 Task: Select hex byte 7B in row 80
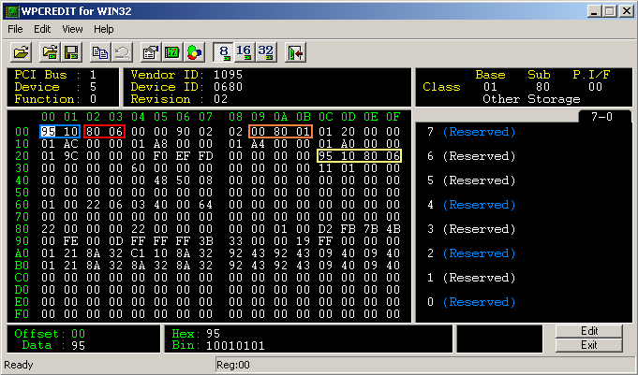(x=371, y=229)
